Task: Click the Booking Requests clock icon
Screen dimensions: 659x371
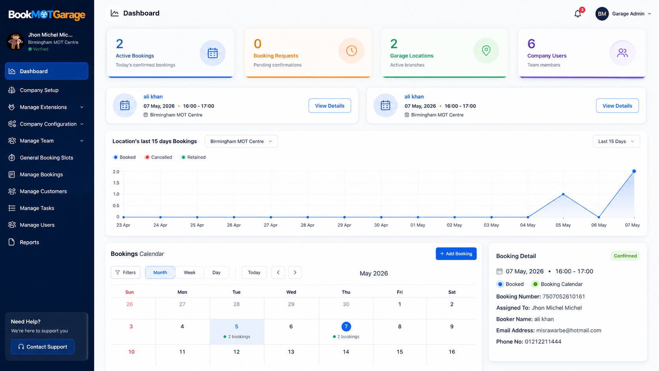Action: coord(351,51)
